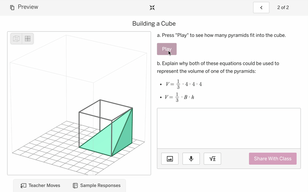The image size is (308, 192).
Task: Click the "Building a Cube" title
Action: click(154, 24)
